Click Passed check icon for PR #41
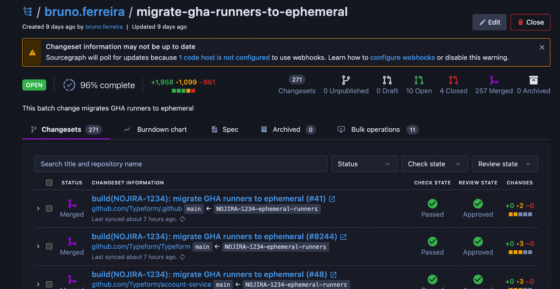 [432, 203]
